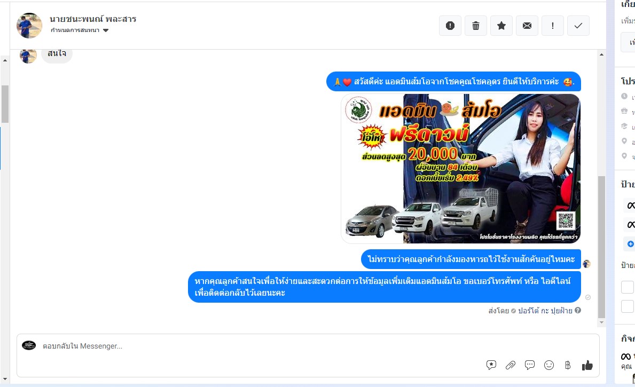Star this conversation

pyautogui.click(x=501, y=26)
